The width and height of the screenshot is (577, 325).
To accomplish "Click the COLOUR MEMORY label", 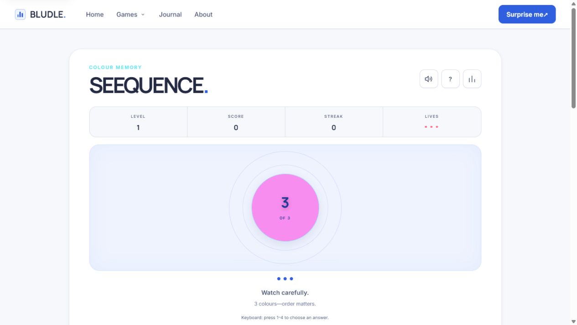I will (x=115, y=68).
